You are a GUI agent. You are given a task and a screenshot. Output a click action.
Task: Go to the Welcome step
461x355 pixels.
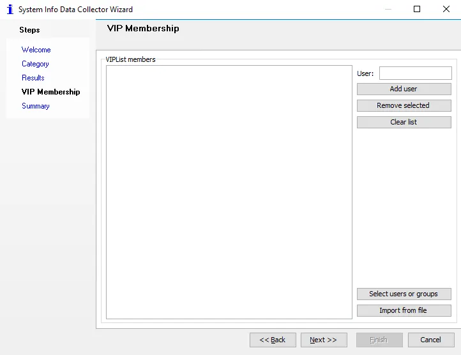click(x=36, y=50)
